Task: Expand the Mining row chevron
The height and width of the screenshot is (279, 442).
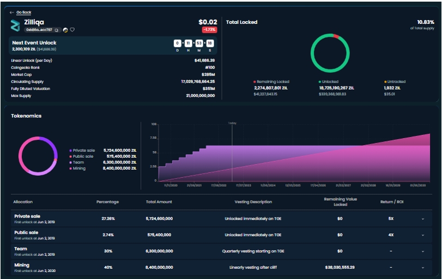Action: tap(423, 268)
